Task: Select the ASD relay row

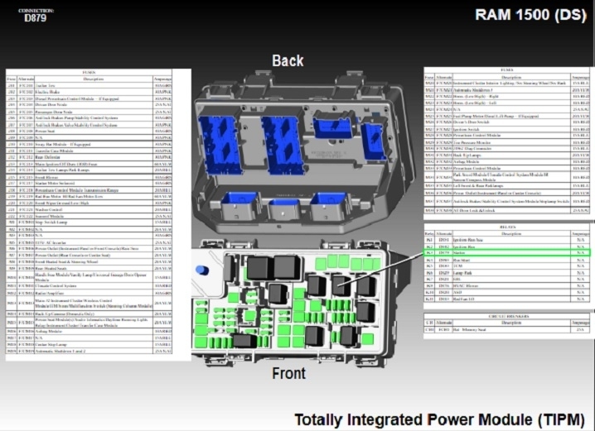Action: point(507,292)
